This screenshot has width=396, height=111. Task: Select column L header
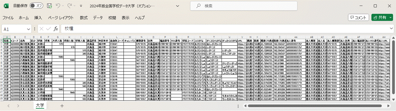pyautogui.click(x=116, y=37)
